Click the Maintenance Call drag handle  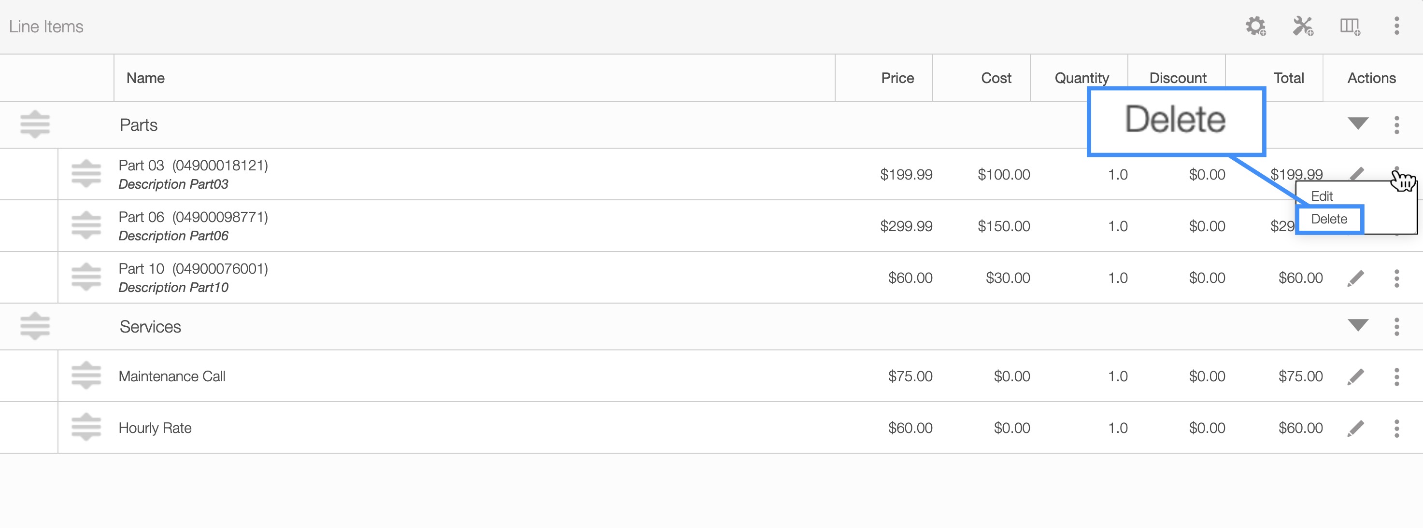[x=86, y=375]
